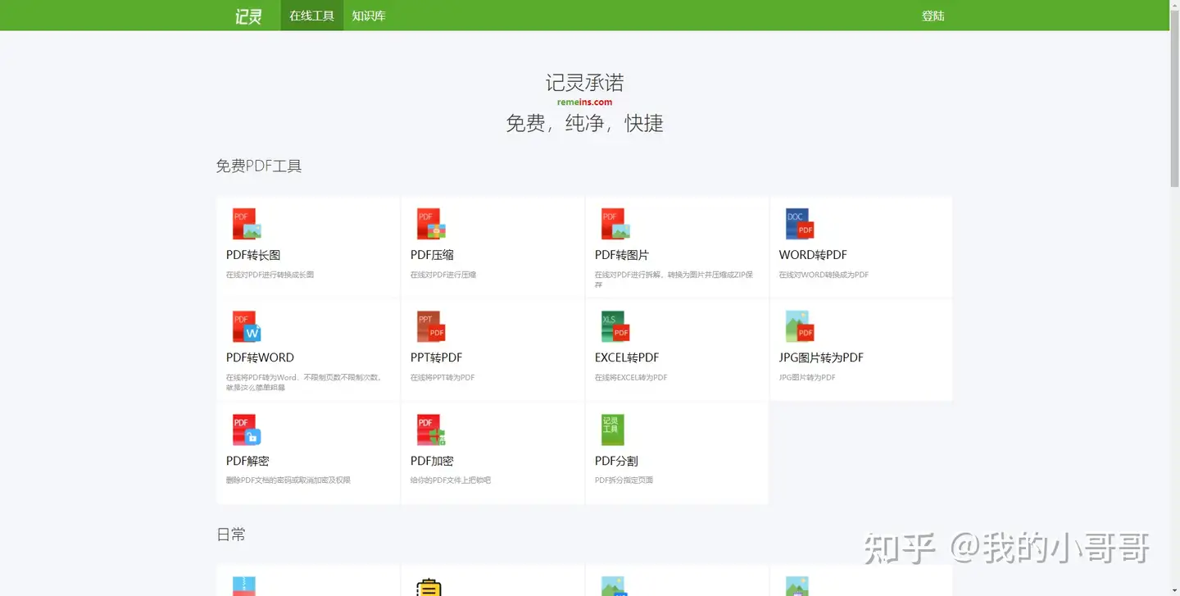Click the icon above JPG图片转为PDF title
The height and width of the screenshot is (596, 1180).
click(x=800, y=327)
